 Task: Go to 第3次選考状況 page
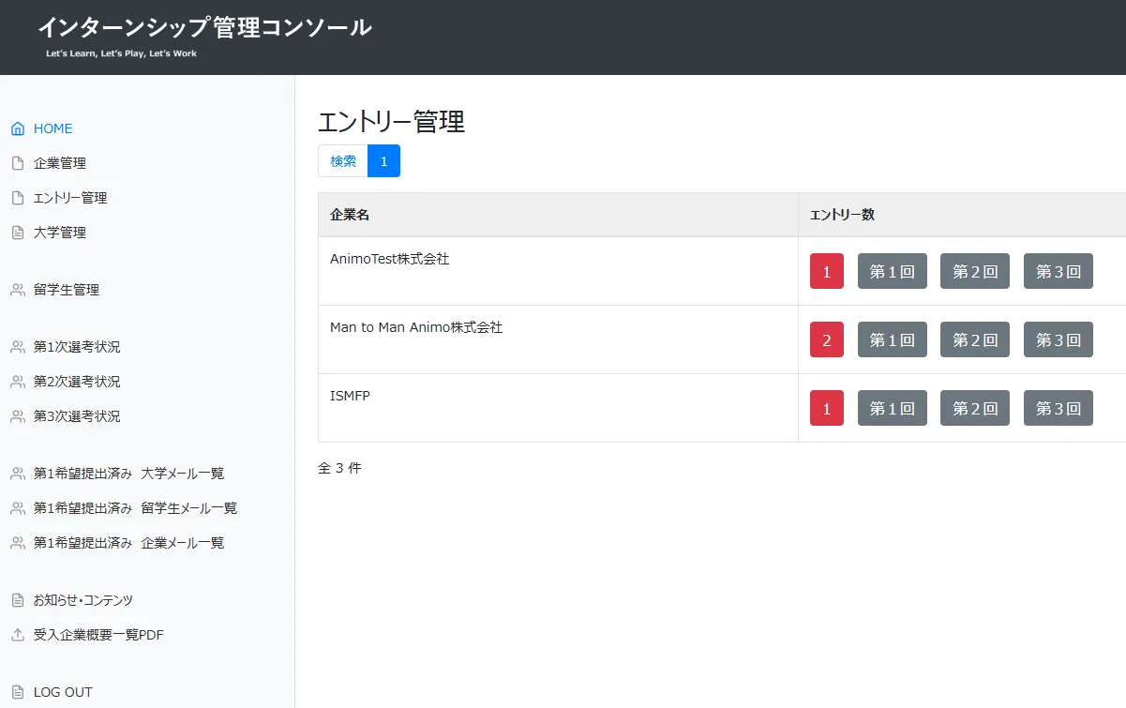click(77, 416)
